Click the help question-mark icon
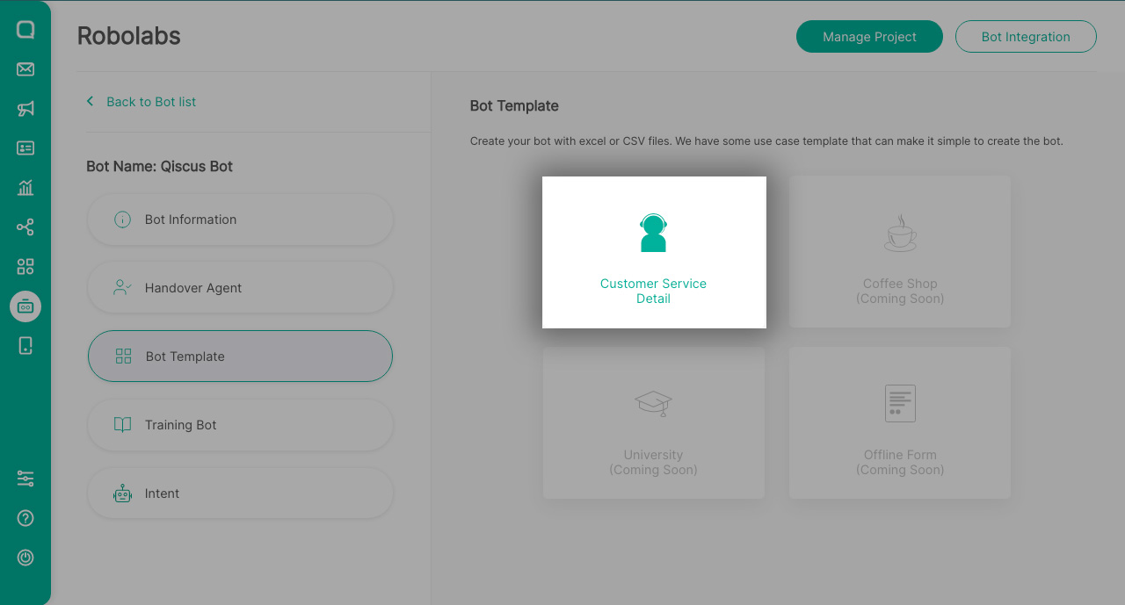The height and width of the screenshot is (605, 1125). tap(25, 518)
